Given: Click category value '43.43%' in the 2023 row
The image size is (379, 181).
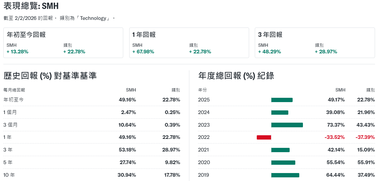Looking at the screenshot, I should (366, 125).
